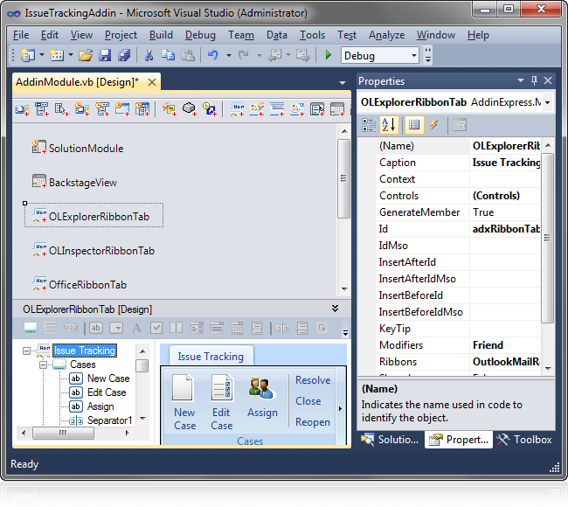568x507 pixels.
Task: Open the object selector dropdown in Properties
Action: click(547, 102)
